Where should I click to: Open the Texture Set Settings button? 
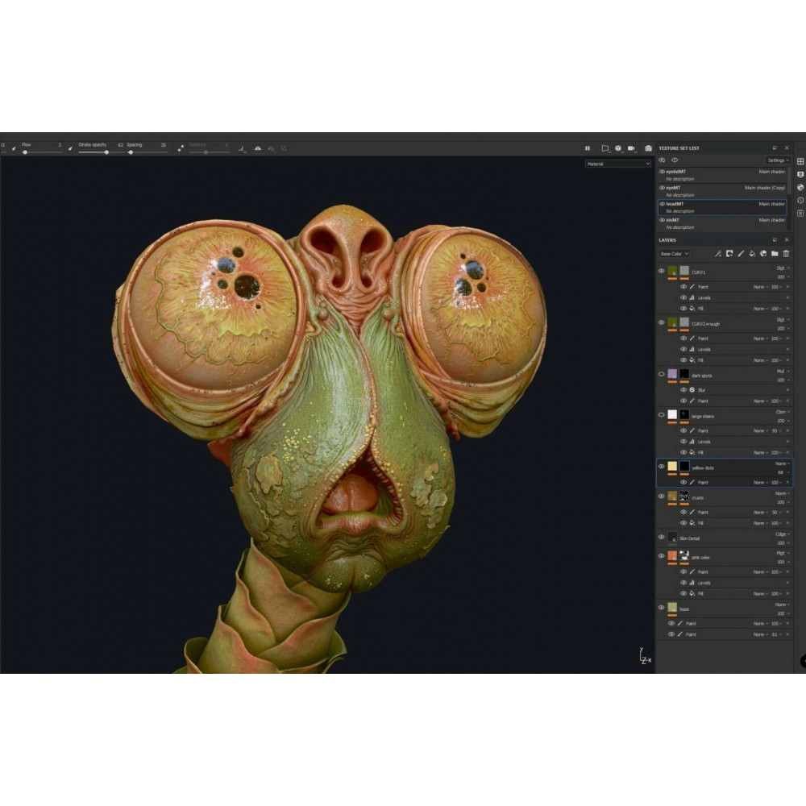coord(776,160)
